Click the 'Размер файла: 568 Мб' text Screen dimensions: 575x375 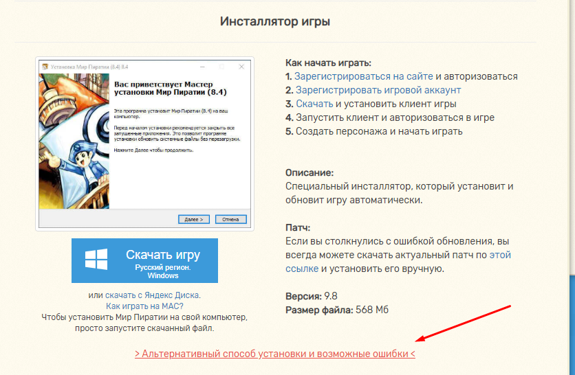click(336, 310)
